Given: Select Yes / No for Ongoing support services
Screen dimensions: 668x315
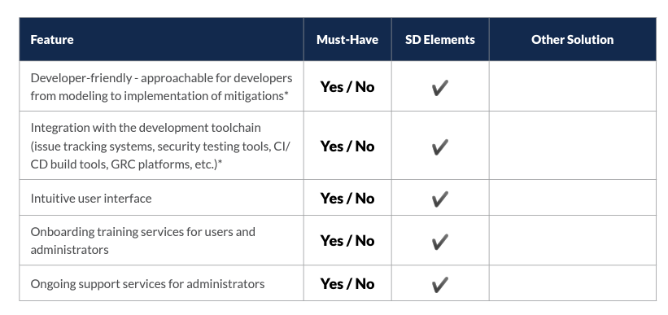Looking at the screenshot, I should (347, 283).
